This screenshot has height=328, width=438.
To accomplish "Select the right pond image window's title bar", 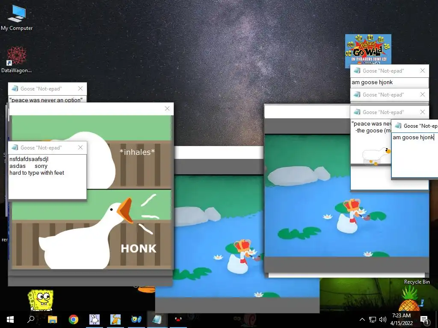I will point(307,111).
